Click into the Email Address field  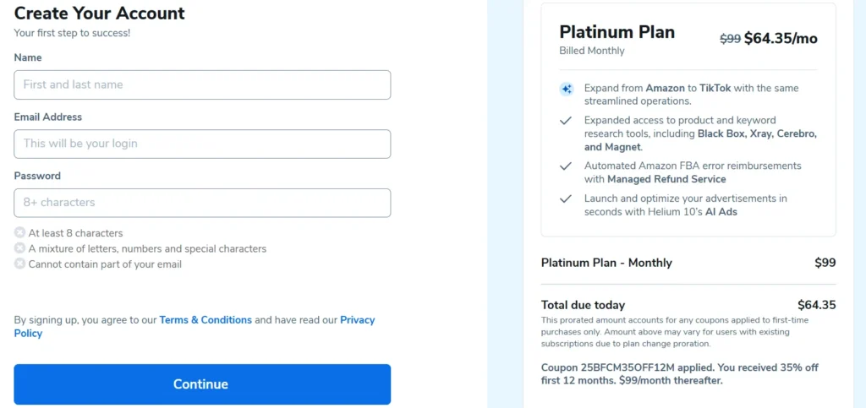[202, 144]
